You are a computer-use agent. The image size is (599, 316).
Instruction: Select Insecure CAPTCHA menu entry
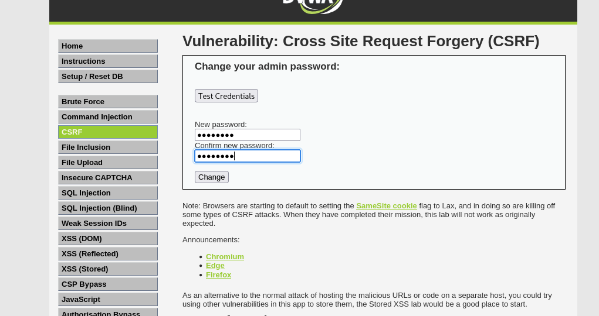[108, 178]
